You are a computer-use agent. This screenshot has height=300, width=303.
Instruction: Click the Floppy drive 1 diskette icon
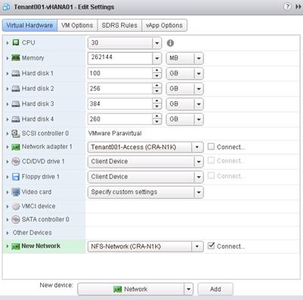16,177
